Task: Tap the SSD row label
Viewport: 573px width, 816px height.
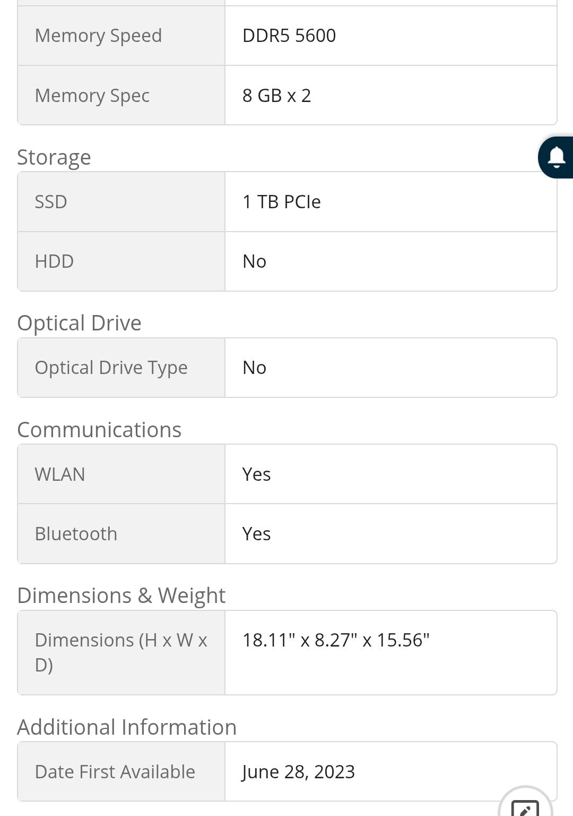Action: (51, 202)
